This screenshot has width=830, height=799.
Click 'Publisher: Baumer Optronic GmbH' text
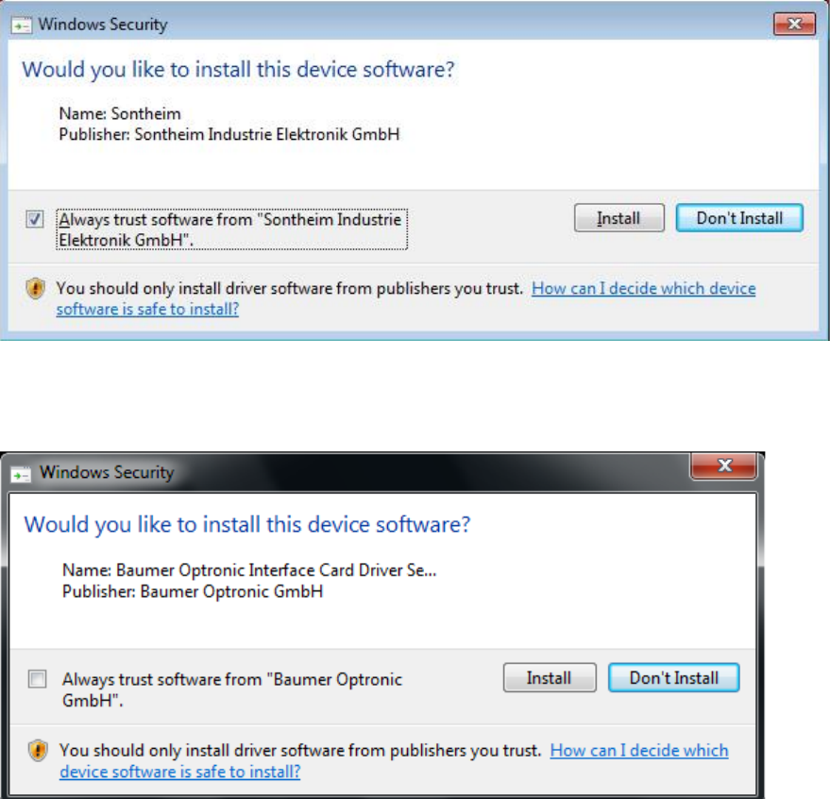(193, 591)
